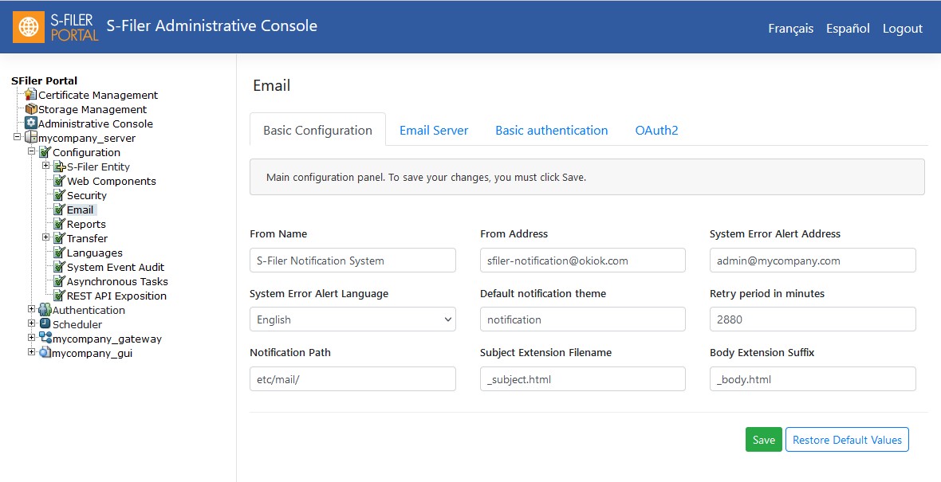Click the Authentication users icon

(45, 310)
